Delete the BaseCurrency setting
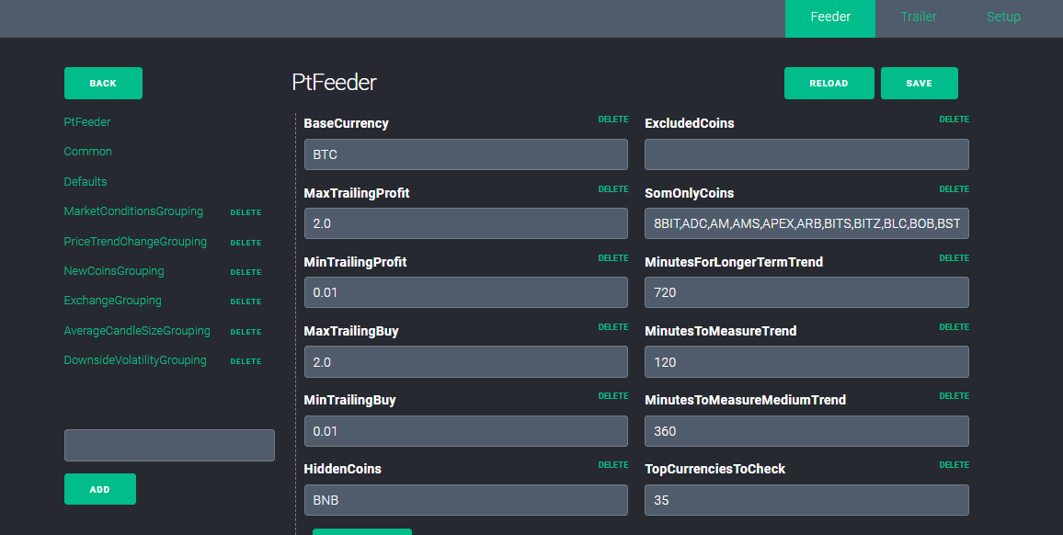The width and height of the screenshot is (1063, 535). tap(612, 120)
